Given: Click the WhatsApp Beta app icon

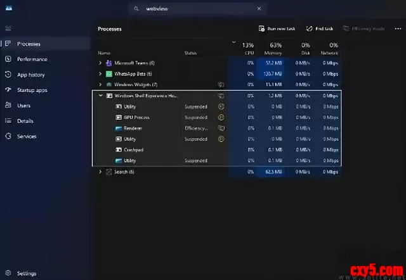Looking at the screenshot, I should 109,73.
